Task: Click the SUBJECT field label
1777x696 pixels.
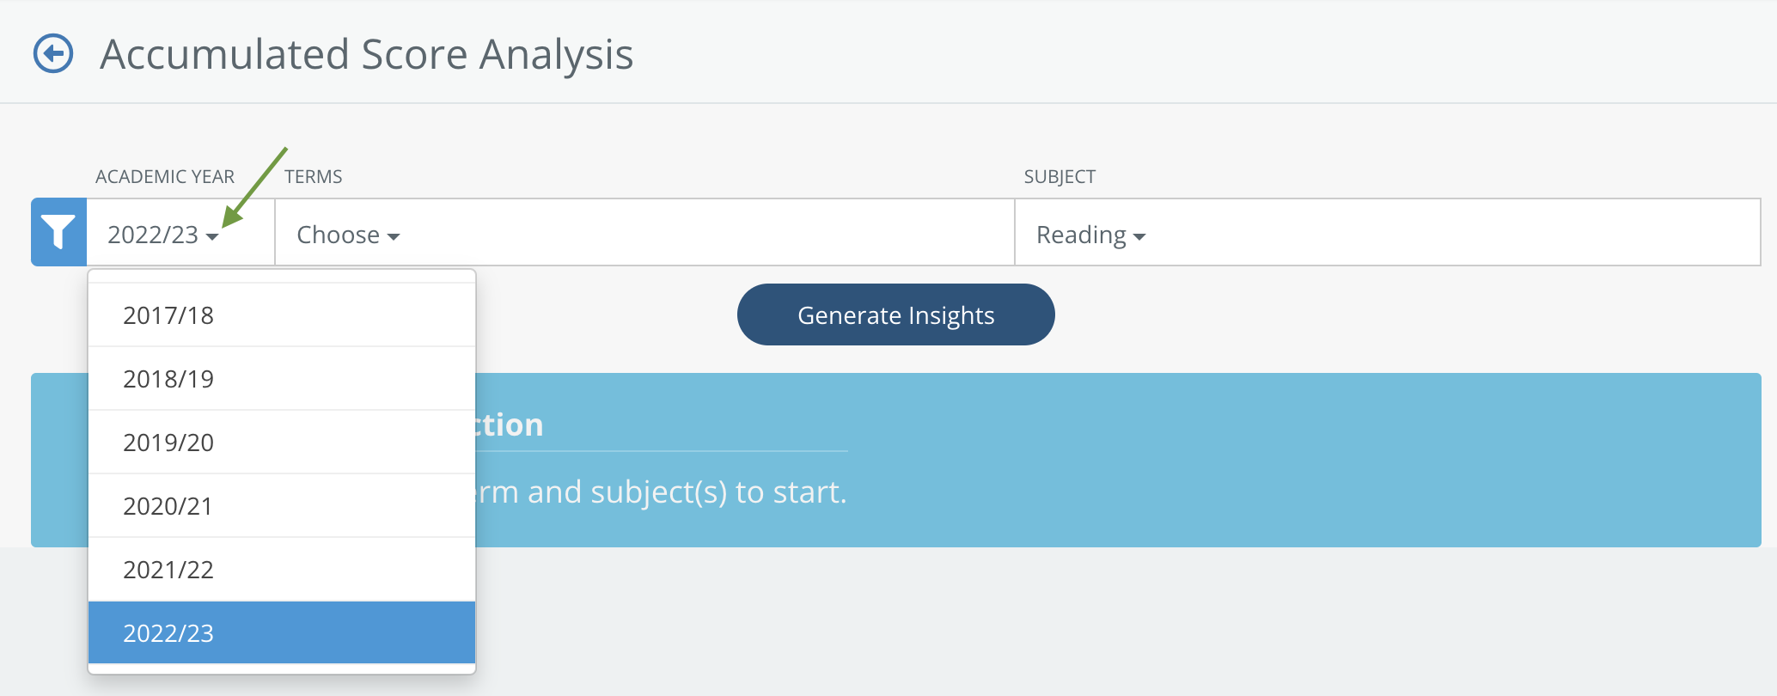Action: 1059,177
